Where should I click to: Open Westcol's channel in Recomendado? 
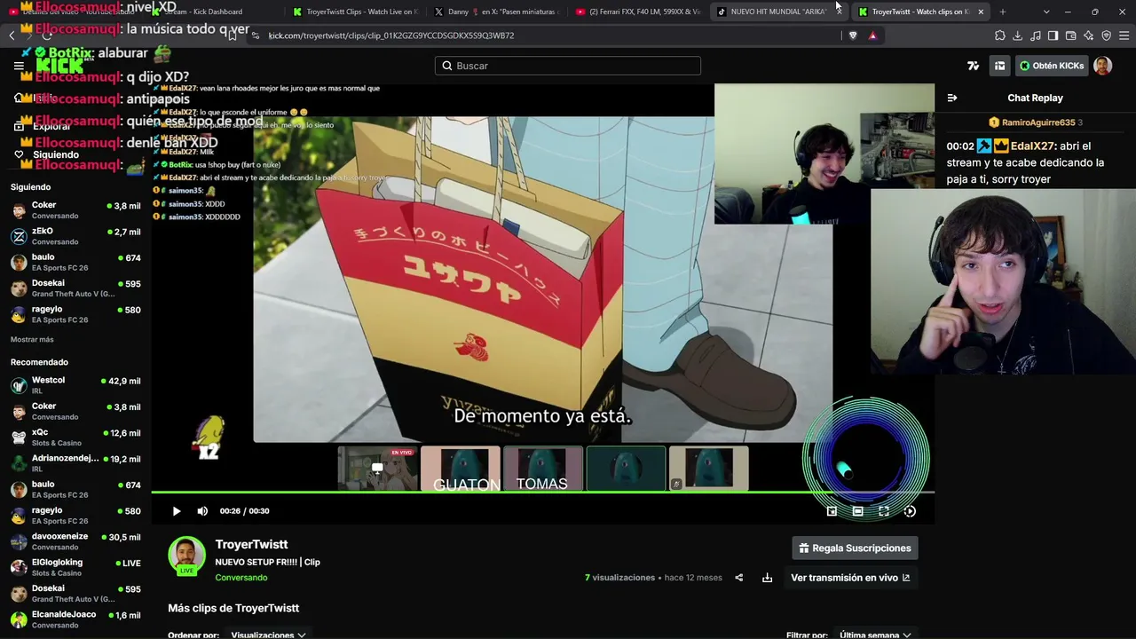pyautogui.click(x=75, y=385)
